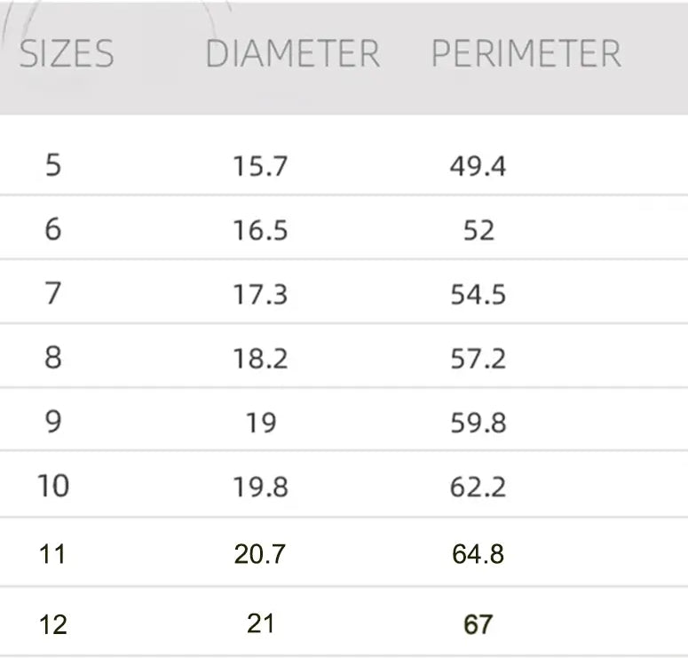Click diameter value 20.7
688x658 pixels.
click(x=260, y=554)
